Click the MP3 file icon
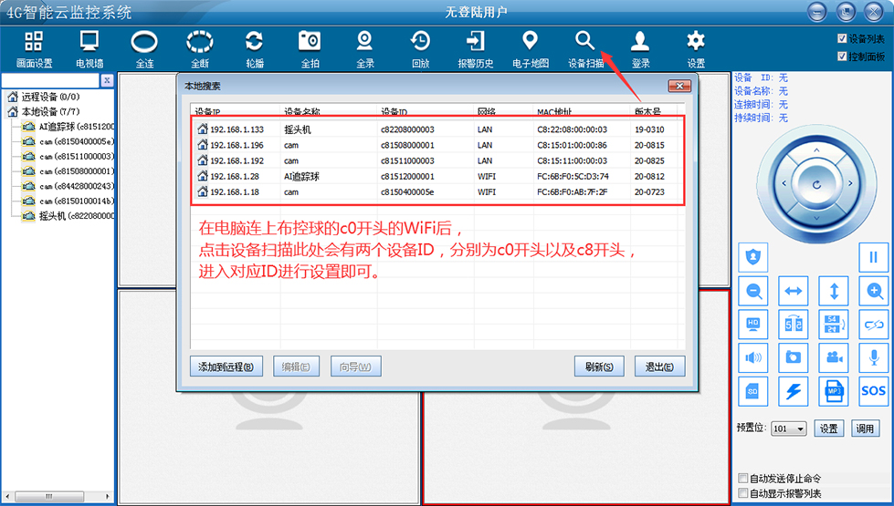Viewport: 894px width, 506px height. click(833, 391)
